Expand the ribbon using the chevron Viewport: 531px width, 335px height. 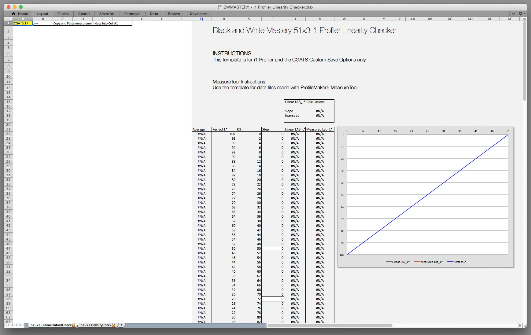[514, 14]
